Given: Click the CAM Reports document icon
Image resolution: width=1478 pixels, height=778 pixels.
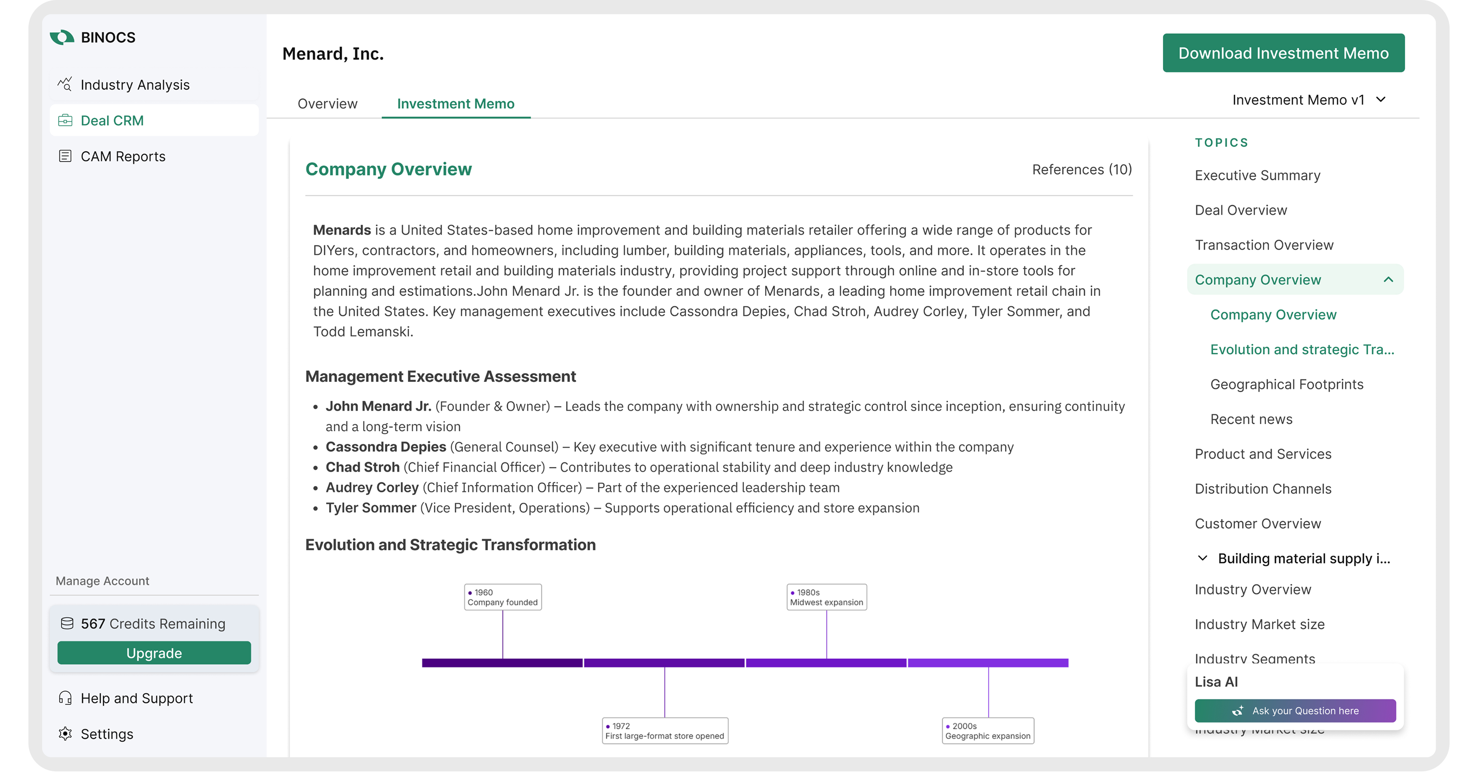Looking at the screenshot, I should click(66, 156).
